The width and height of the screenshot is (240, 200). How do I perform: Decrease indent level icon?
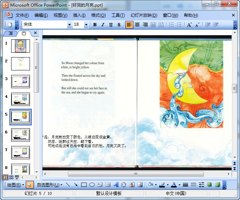[208, 25]
